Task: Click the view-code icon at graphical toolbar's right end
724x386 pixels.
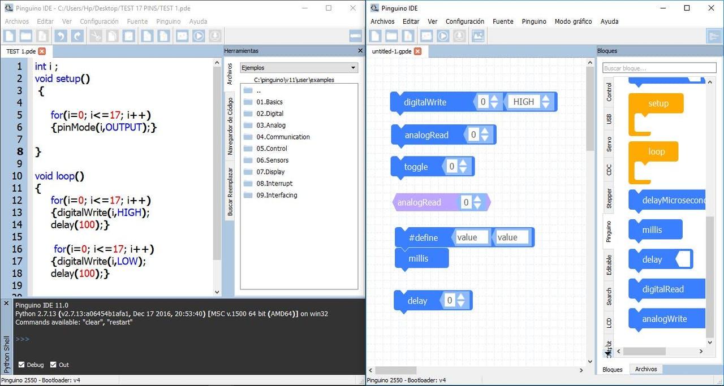Action: click(x=714, y=36)
